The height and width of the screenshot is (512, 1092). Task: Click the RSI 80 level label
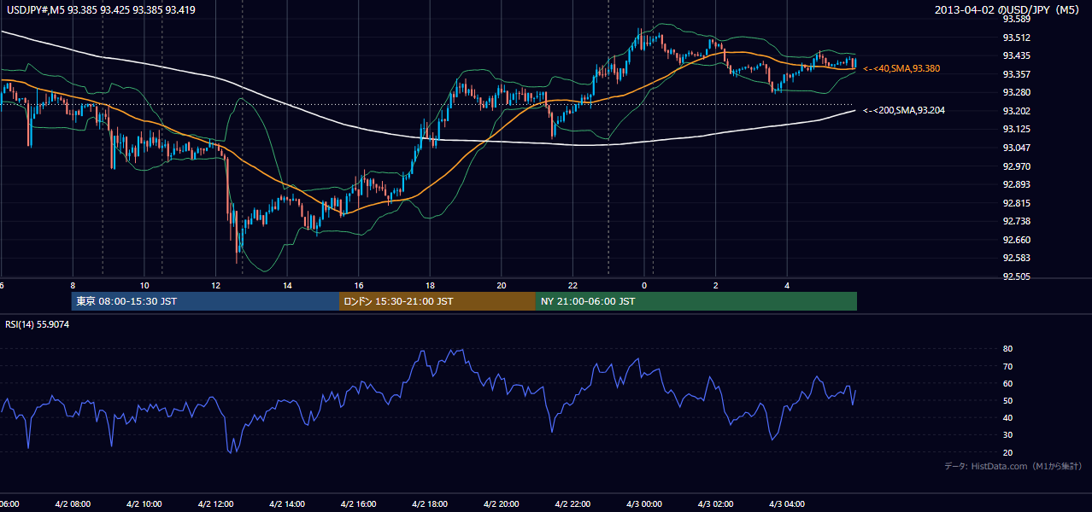pos(1007,349)
